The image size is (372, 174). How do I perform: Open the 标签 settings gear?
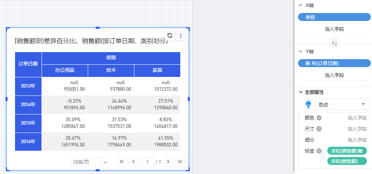tap(319, 151)
